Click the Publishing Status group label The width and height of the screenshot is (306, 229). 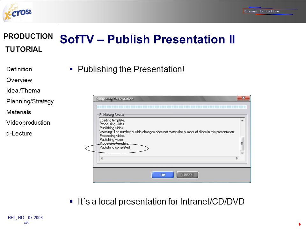pyautogui.click(x=112, y=115)
